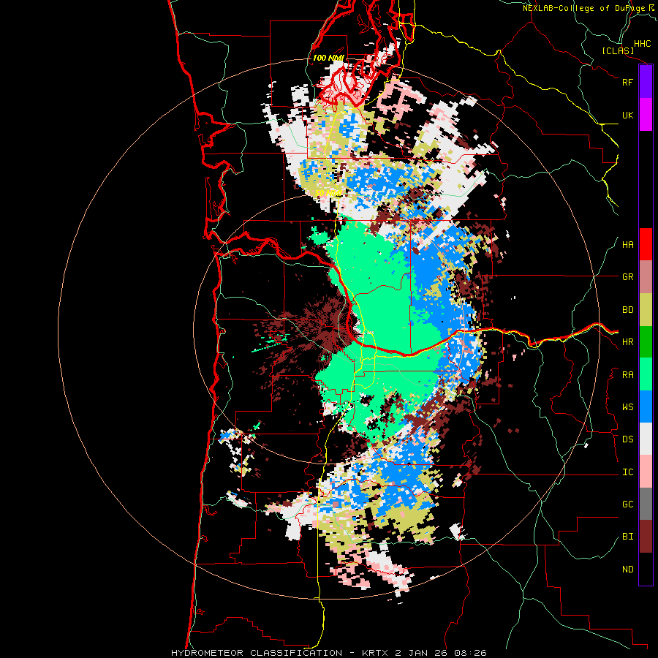658x658 pixels.
Task: Click the HR legend label
Action: point(628,342)
